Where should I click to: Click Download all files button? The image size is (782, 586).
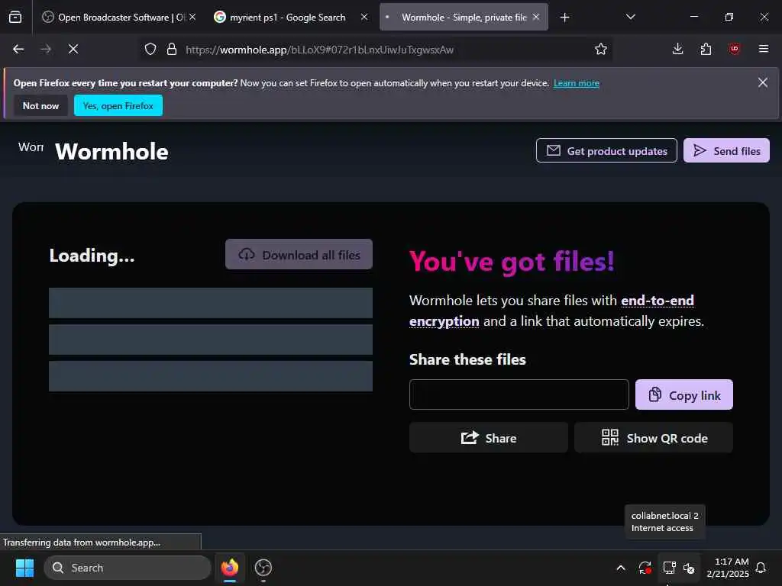299,255
